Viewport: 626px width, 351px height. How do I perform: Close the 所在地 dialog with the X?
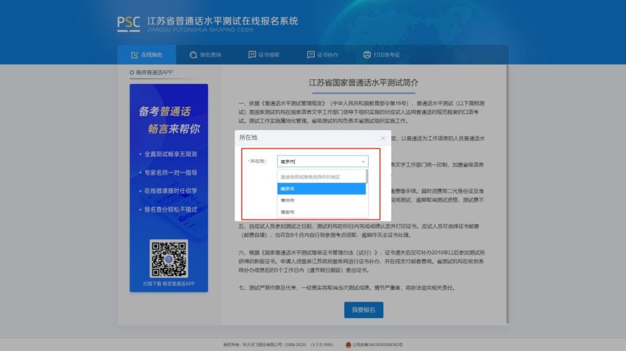[383, 138]
